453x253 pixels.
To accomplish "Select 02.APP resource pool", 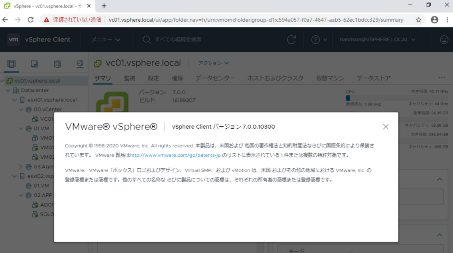I will click(43, 195).
